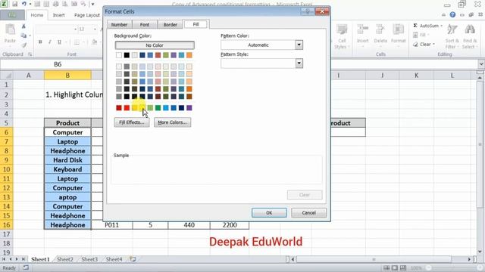The width and height of the screenshot is (485, 272).
Task: Pick the dark red standard color swatch
Action: pyautogui.click(x=119, y=107)
